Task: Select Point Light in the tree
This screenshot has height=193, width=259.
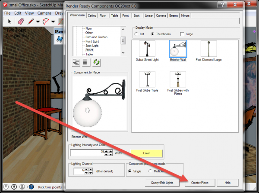Action: pos(92,41)
